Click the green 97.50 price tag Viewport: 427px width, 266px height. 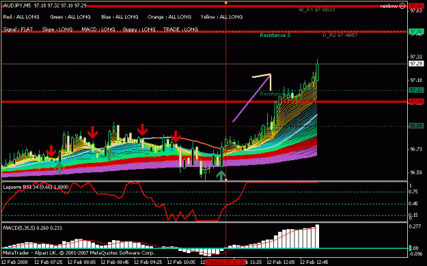pyautogui.click(x=416, y=31)
